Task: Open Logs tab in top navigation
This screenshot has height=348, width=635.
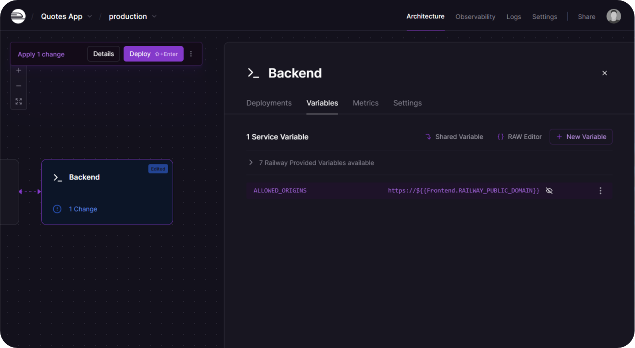Action: pos(514,17)
